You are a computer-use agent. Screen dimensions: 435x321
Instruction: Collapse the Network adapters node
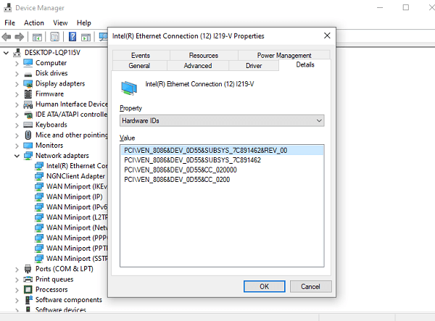tap(17, 156)
